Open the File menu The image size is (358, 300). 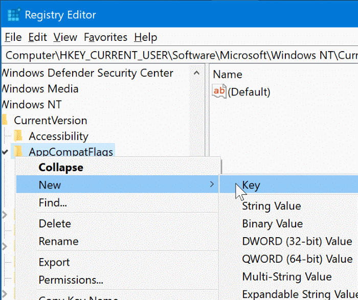[13, 37]
